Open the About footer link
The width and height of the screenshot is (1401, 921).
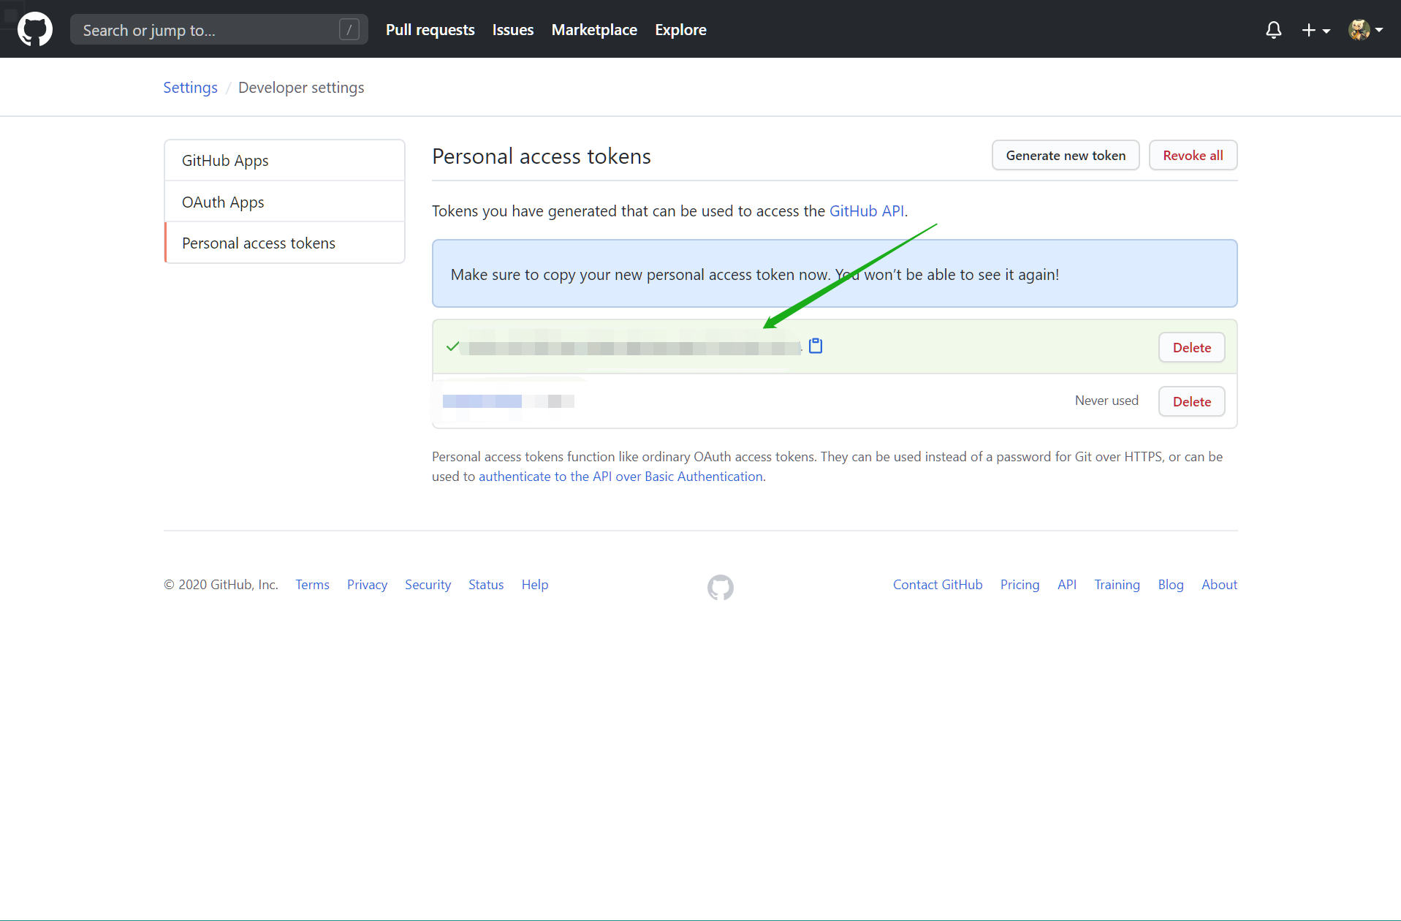tap(1220, 584)
